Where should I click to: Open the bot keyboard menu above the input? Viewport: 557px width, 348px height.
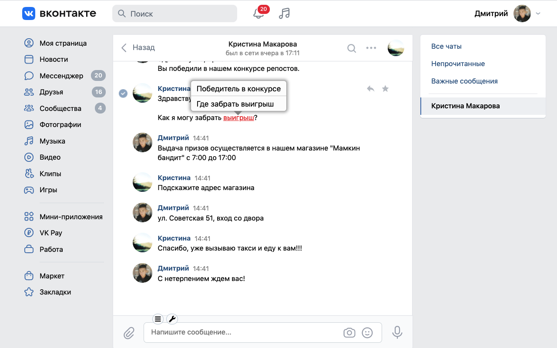click(x=158, y=319)
